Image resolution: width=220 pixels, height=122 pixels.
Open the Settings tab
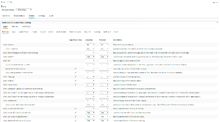[42, 16]
